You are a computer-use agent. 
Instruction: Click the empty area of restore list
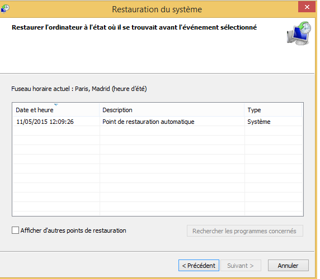[158, 171]
